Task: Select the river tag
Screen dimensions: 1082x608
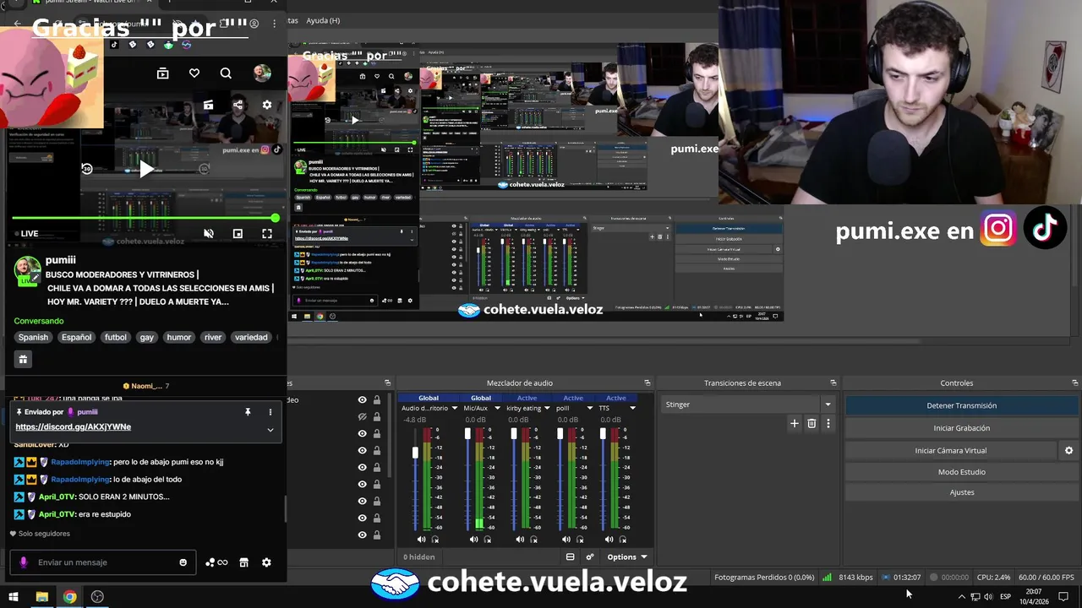Action: [213, 337]
